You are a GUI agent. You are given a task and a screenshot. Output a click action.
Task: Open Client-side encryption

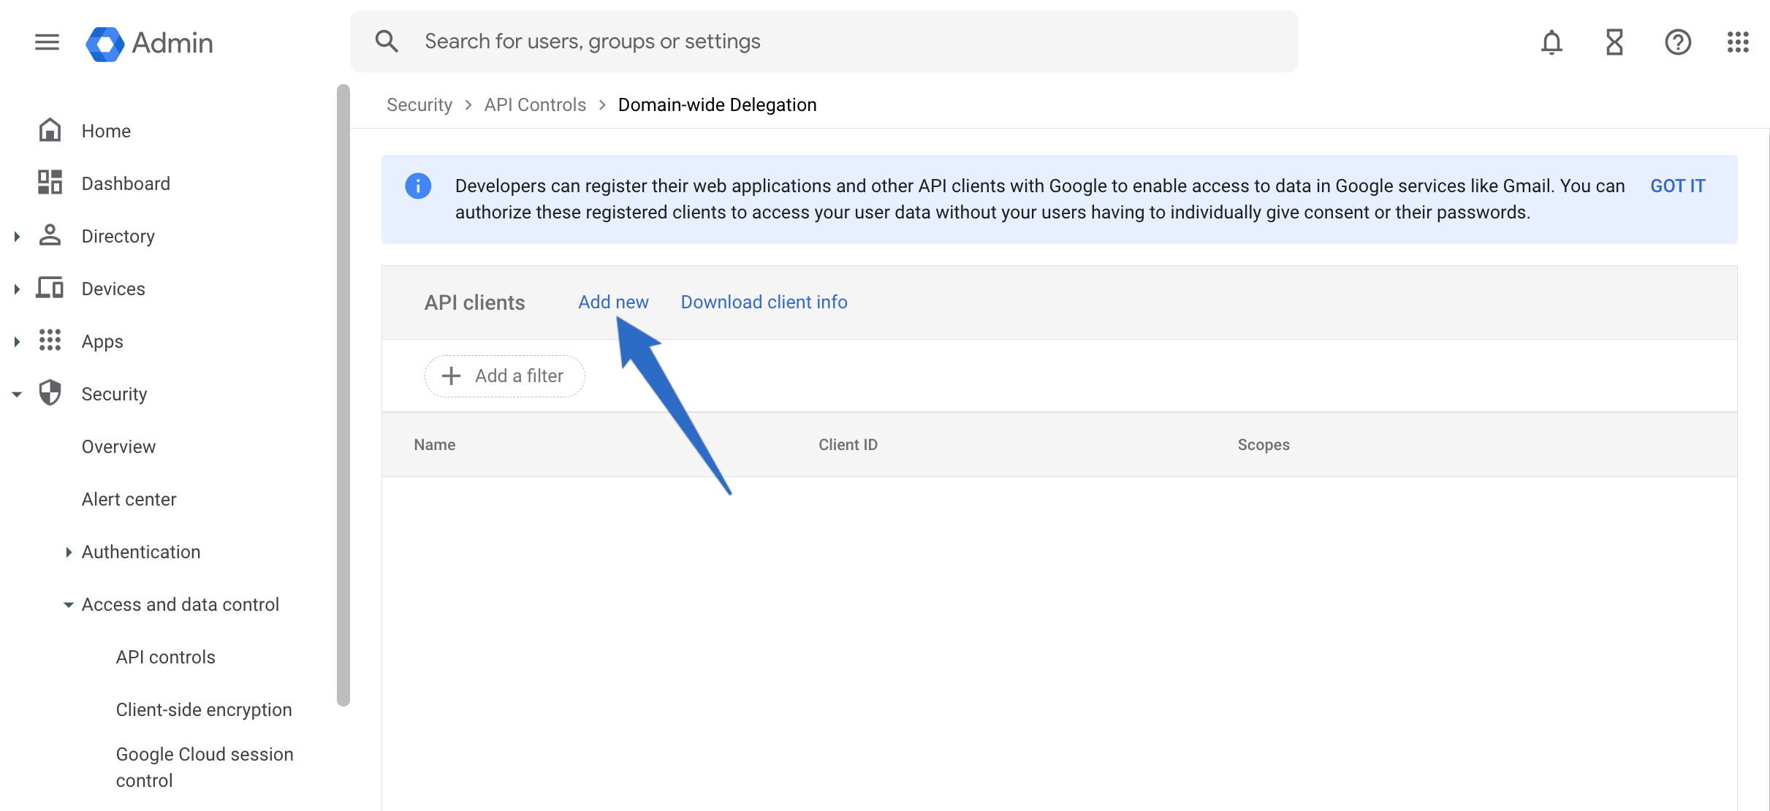click(204, 709)
